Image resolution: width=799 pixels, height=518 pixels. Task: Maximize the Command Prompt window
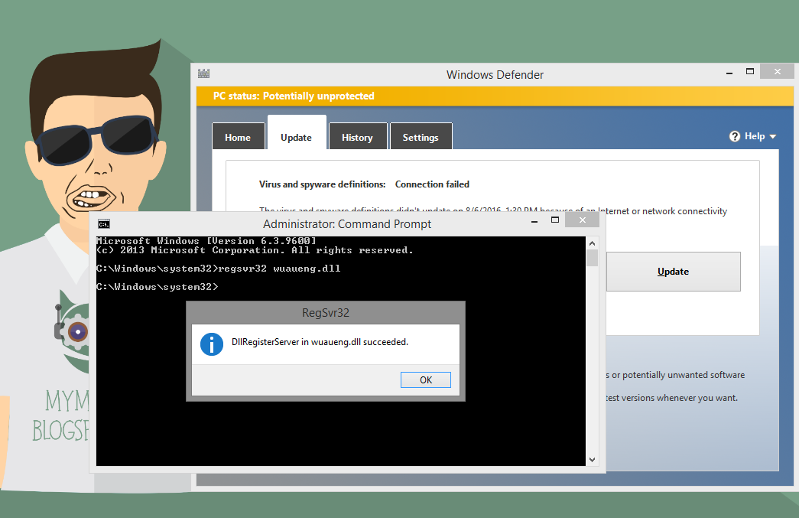(x=555, y=220)
